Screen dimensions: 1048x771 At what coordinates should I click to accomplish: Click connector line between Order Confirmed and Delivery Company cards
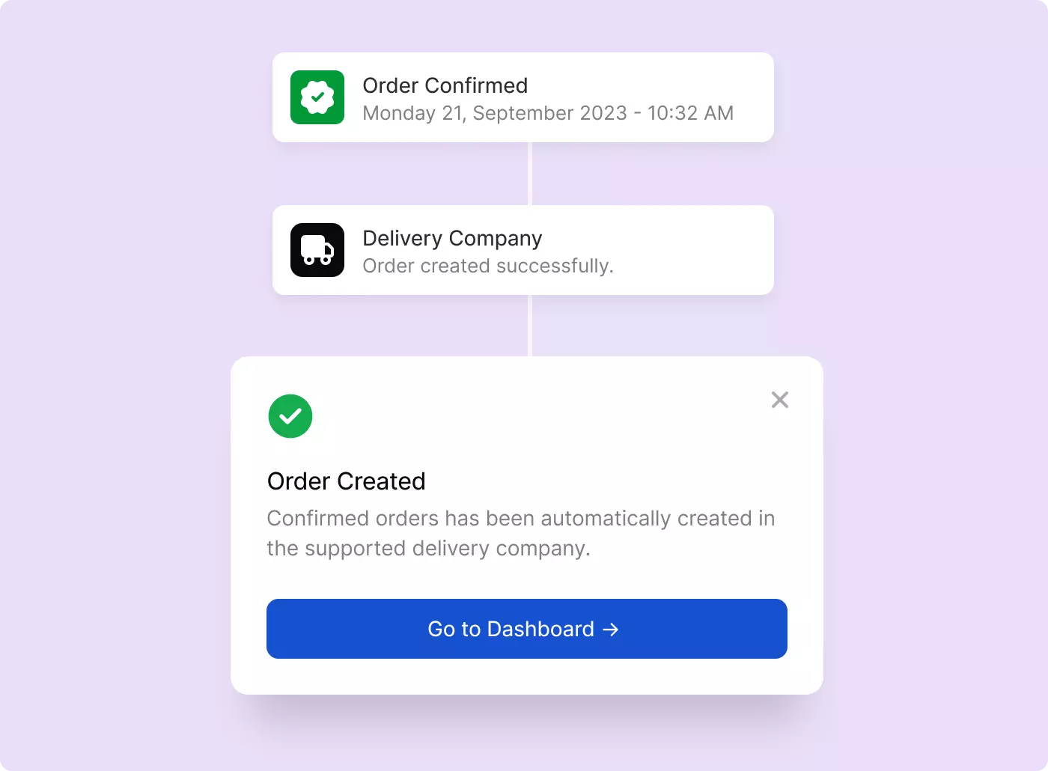pos(530,174)
